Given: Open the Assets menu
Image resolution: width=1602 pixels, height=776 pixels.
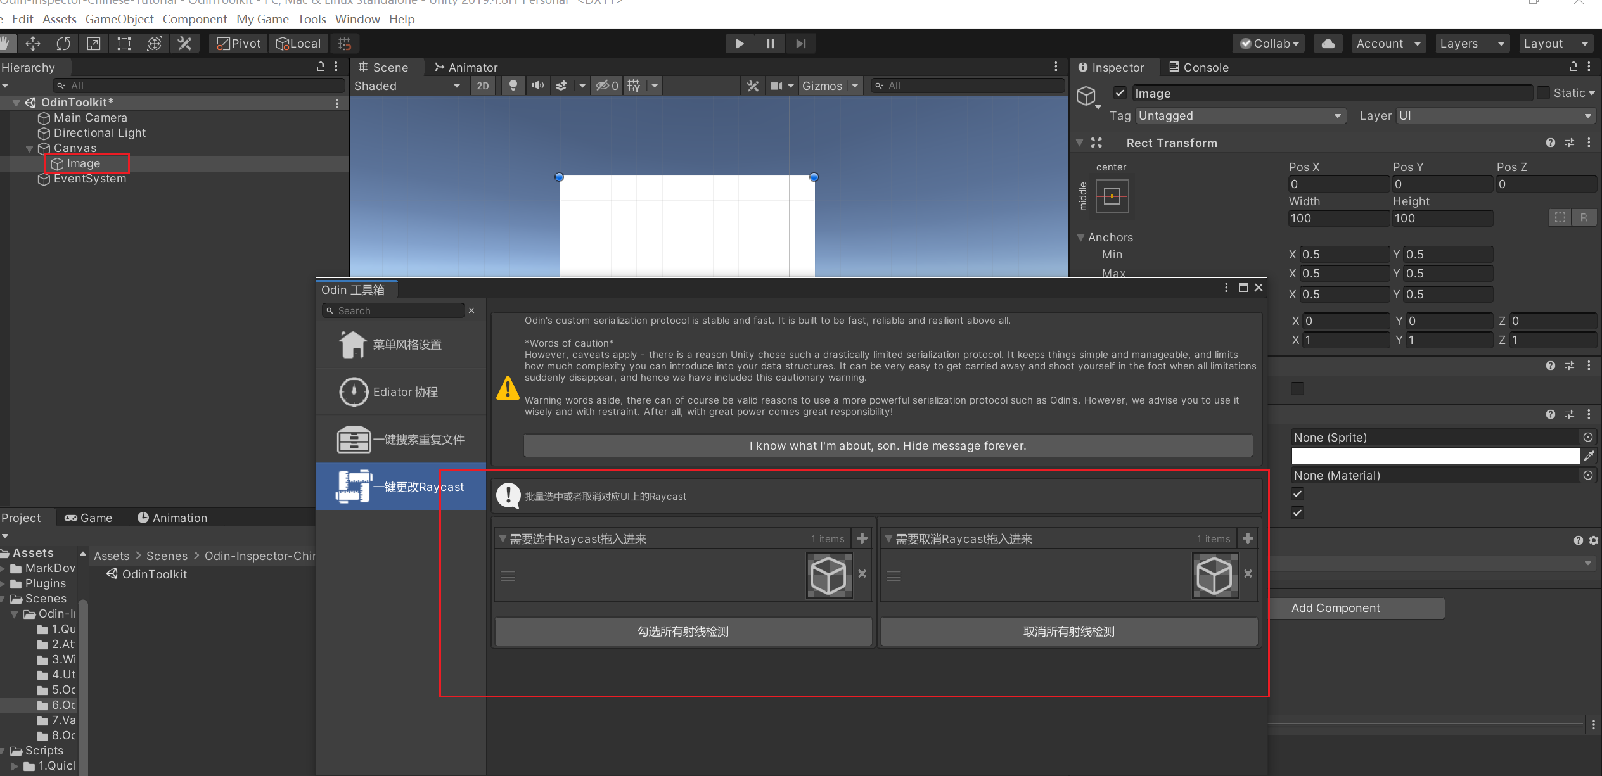Looking at the screenshot, I should point(59,19).
